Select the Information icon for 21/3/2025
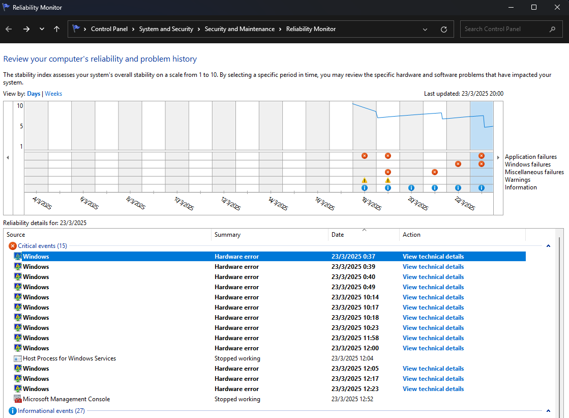The height and width of the screenshot is (418, 569). point(435,188)
